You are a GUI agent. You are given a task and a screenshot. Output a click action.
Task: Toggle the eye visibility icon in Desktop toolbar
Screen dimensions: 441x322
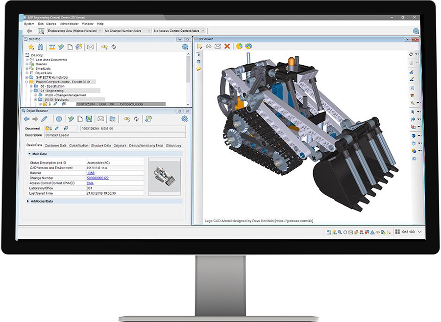(104, 47)
